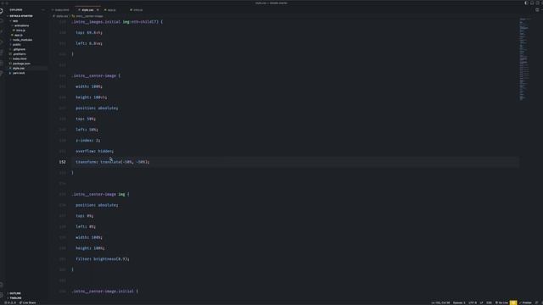Open yarn.lock in the Explorer
Screen dimensions: 543x305
pyautogui.click(x=19, y=74)
